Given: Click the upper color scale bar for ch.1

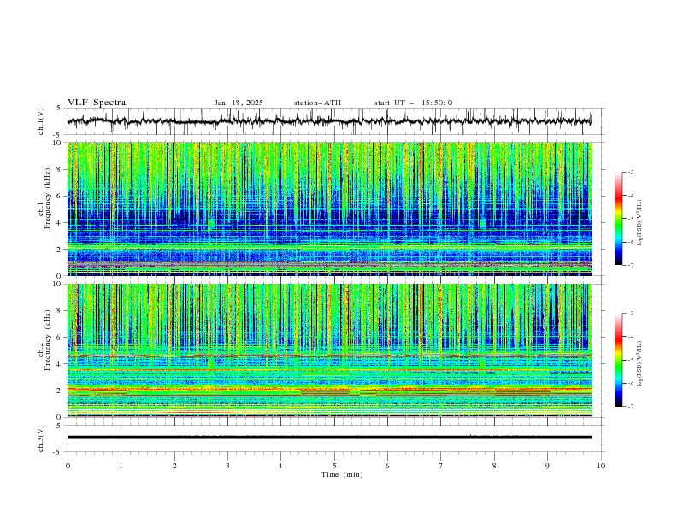Looking at the screenshot, I should pyautogui.click(x=618, y=219).
